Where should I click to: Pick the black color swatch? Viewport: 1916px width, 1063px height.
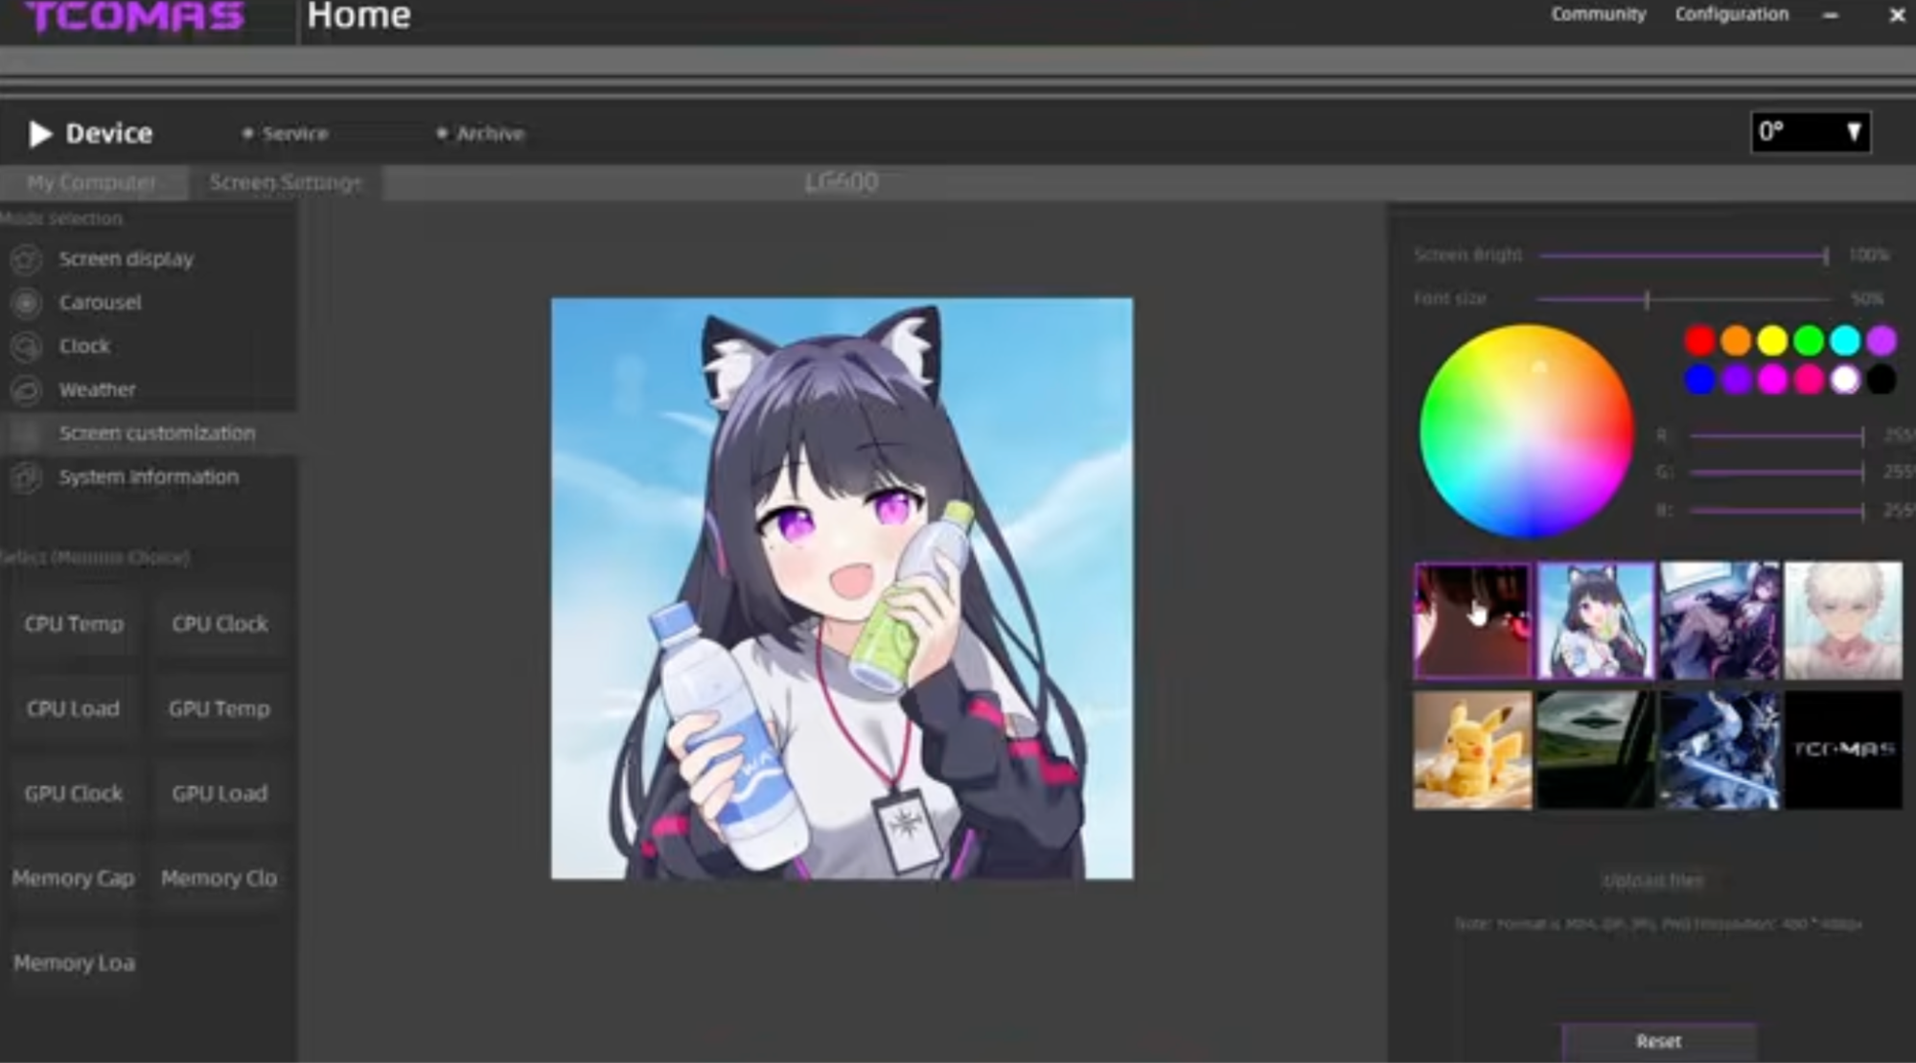[x=1881, y=381]
